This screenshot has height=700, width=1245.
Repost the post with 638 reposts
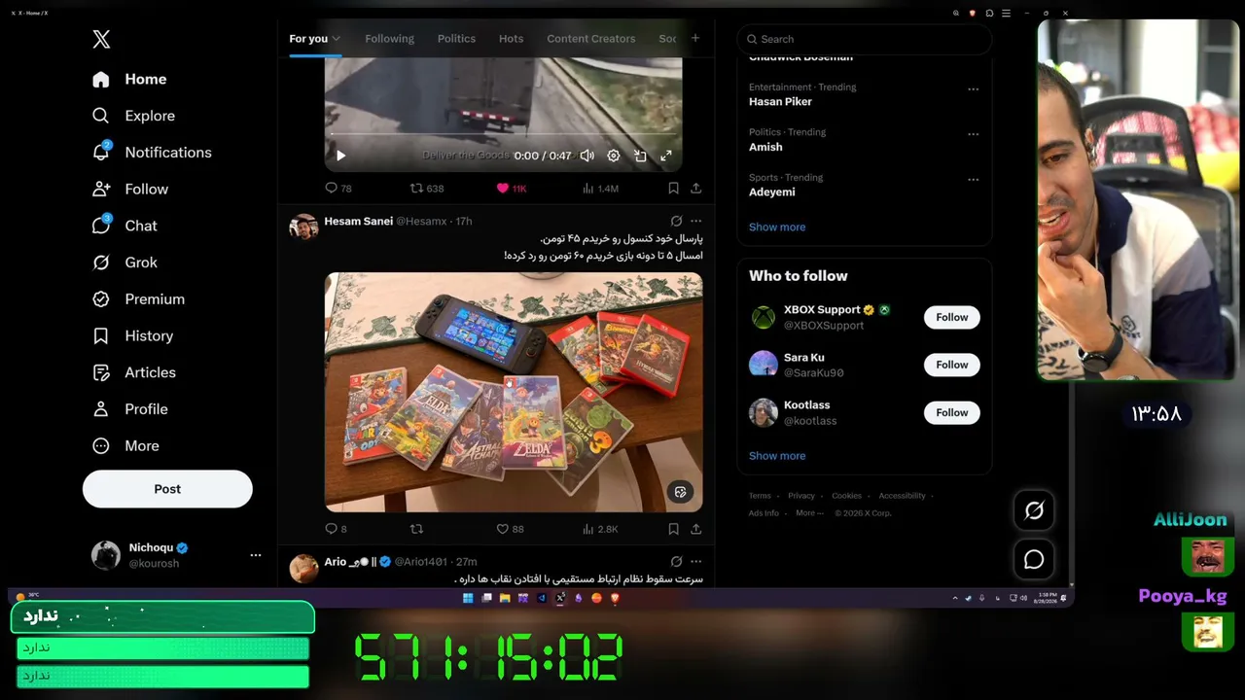pos(426,189)
